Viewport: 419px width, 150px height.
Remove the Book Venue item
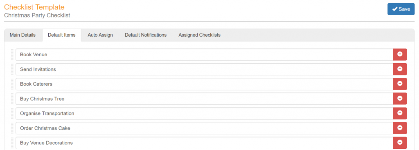pyautogui.click(x=400, y=55)
